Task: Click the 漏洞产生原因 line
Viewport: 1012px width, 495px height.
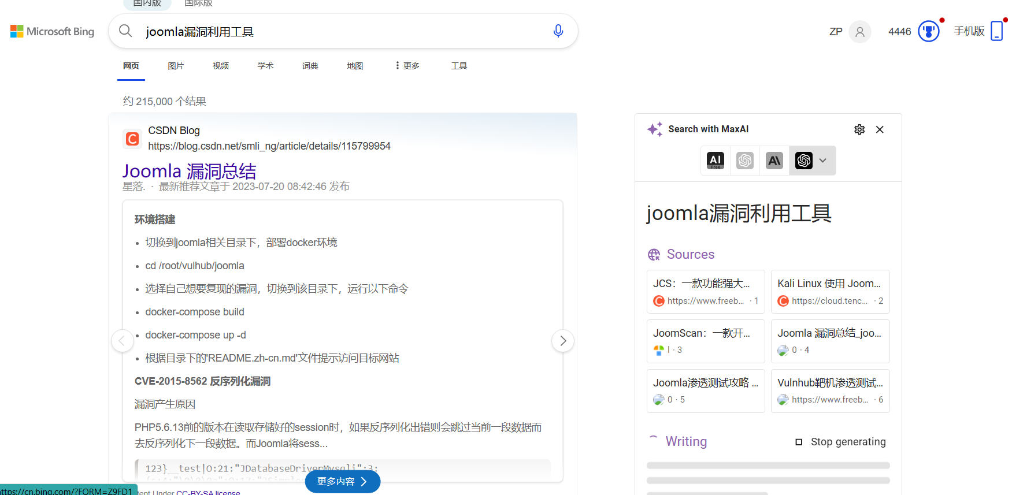Action: click(x=165, y=404)
